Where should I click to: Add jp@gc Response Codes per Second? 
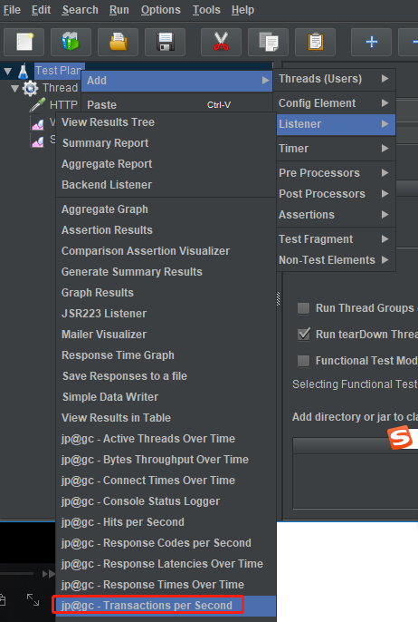pos(166,542)
